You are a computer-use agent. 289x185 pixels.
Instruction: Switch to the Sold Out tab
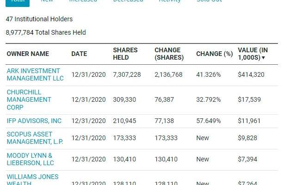[x=209, y=1]
